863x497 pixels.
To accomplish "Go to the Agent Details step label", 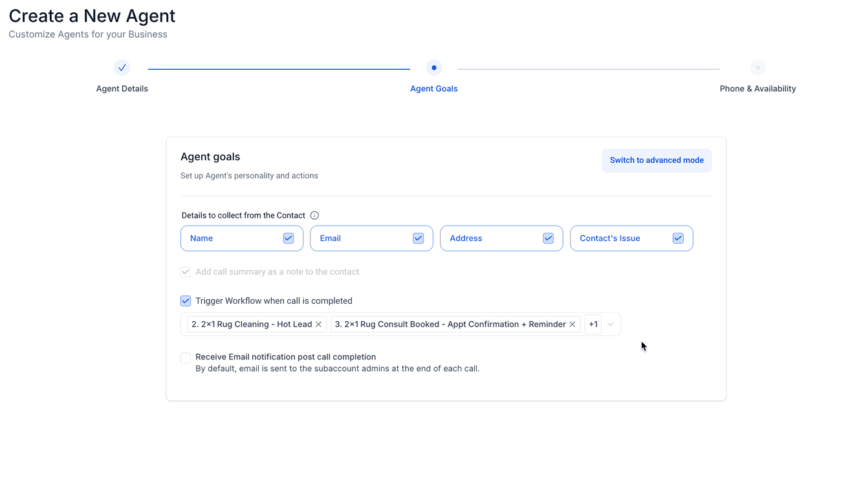I will coord(122,89).
